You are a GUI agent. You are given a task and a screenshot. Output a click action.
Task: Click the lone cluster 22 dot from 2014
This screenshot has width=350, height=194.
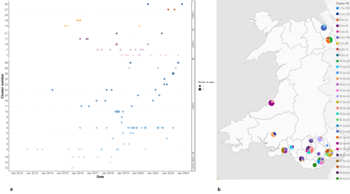tap(52, 90)
